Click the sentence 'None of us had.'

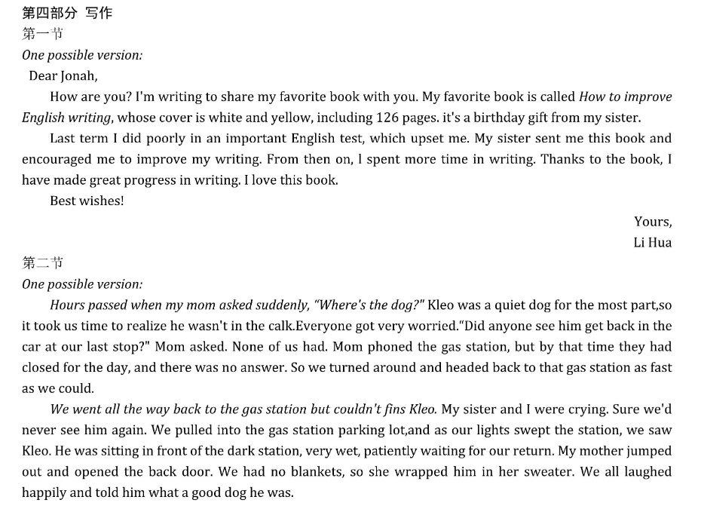280,347
